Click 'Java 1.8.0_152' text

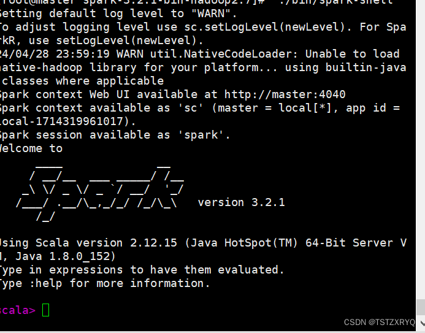63,256
